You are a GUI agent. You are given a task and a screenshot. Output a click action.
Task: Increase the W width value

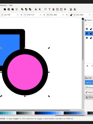click(x=67, y=15)
